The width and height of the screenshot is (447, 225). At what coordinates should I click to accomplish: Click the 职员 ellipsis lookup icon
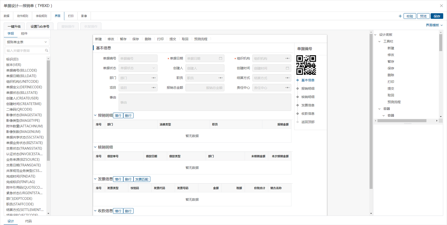(x=220, y=78)
